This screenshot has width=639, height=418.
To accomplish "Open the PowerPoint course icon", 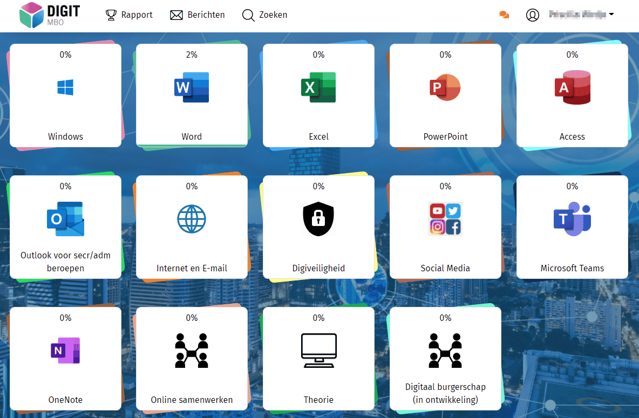I will tap(445, 87).
